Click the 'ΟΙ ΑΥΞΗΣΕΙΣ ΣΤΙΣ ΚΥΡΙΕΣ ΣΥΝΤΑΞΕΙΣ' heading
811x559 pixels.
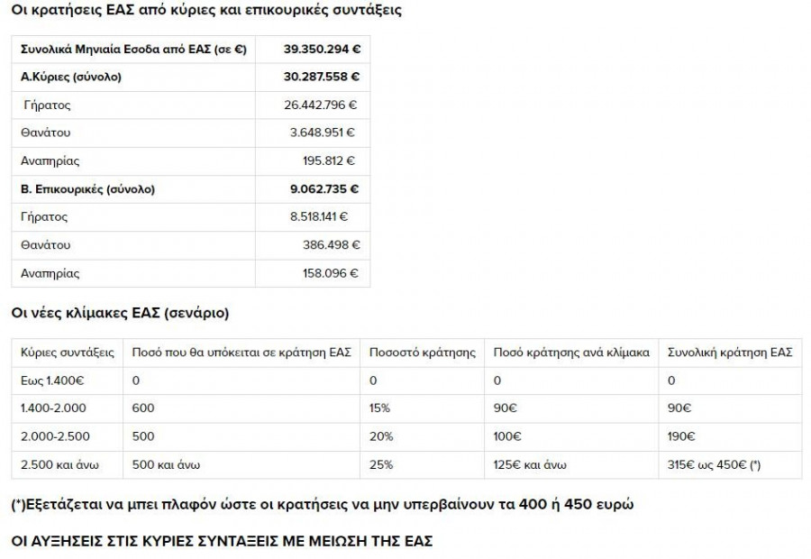[x=222, y=541]
